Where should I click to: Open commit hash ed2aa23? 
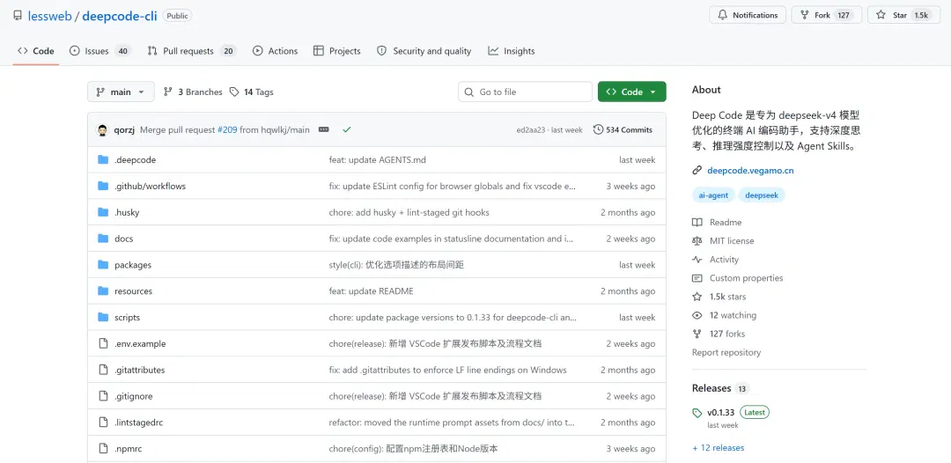click(x=531, y=129)
